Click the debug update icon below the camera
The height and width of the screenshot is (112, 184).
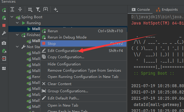pos(4,51)
